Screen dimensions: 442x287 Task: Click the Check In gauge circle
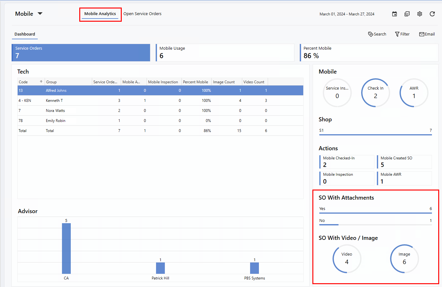pyautogui.click(x=375, y=93)
